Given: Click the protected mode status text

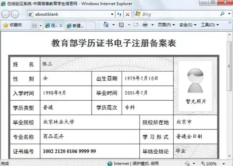Looking at the screenshot, I should coord(146,164).
